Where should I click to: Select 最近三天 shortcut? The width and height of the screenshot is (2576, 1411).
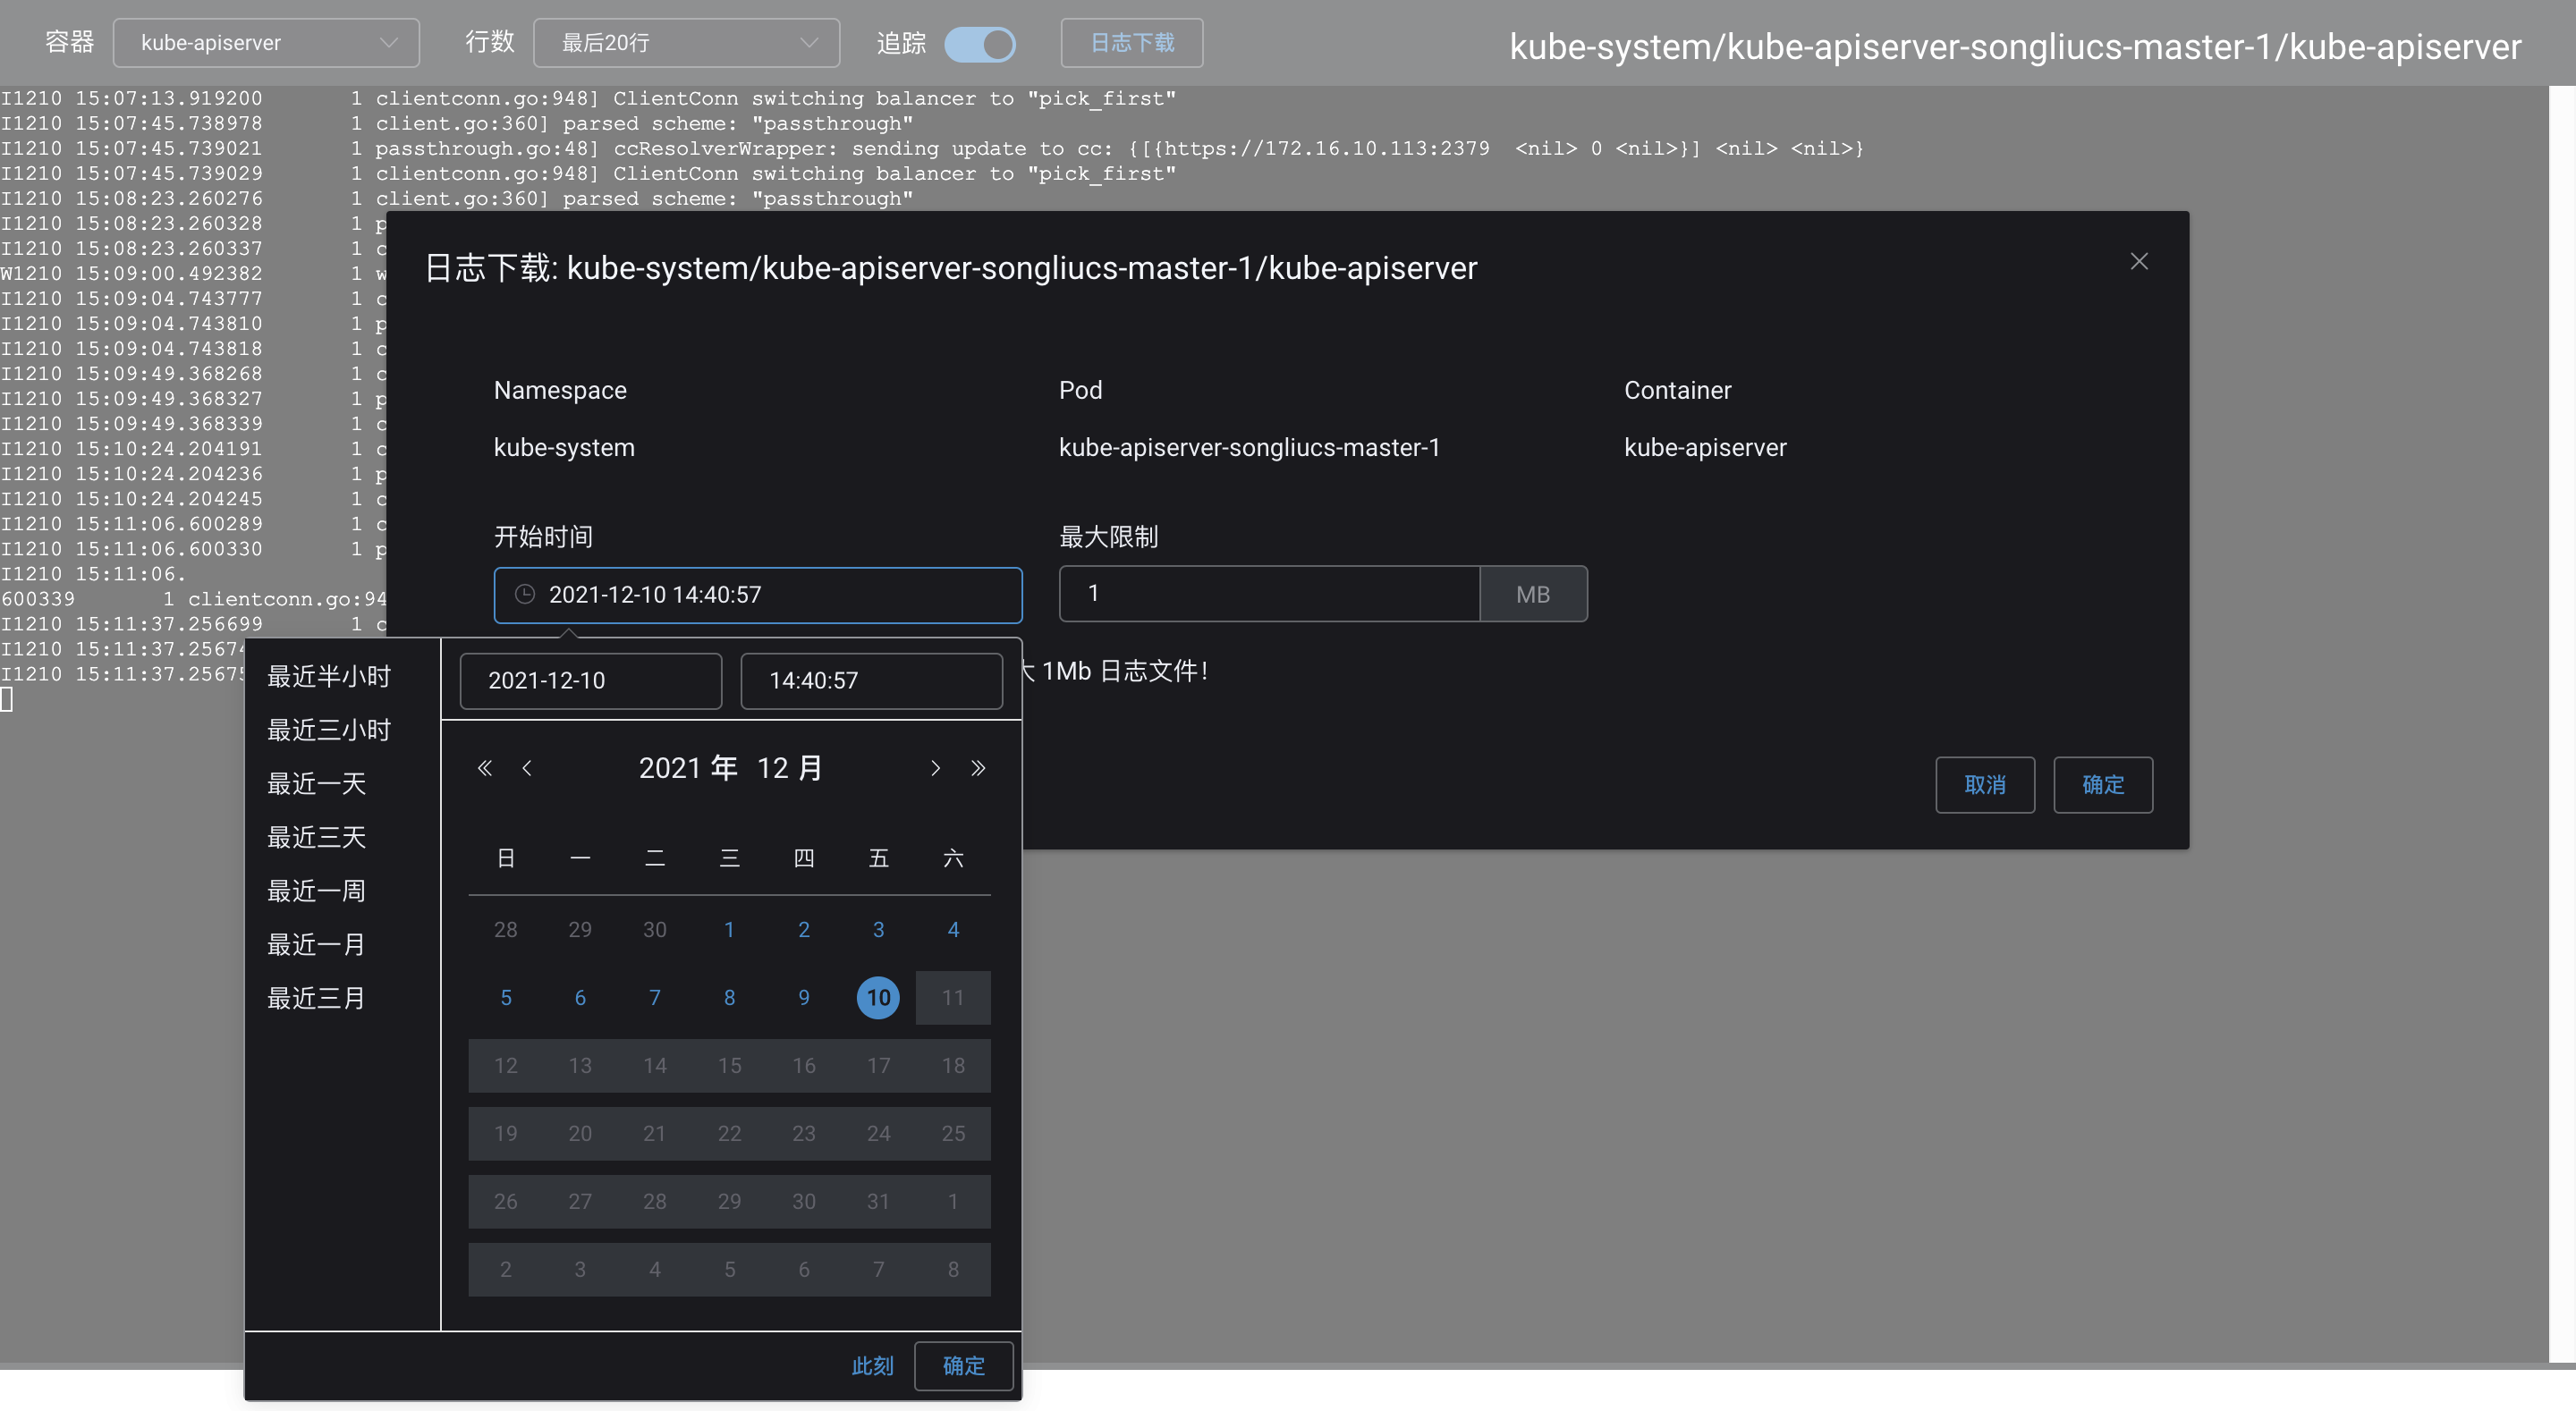coord(316,838)
